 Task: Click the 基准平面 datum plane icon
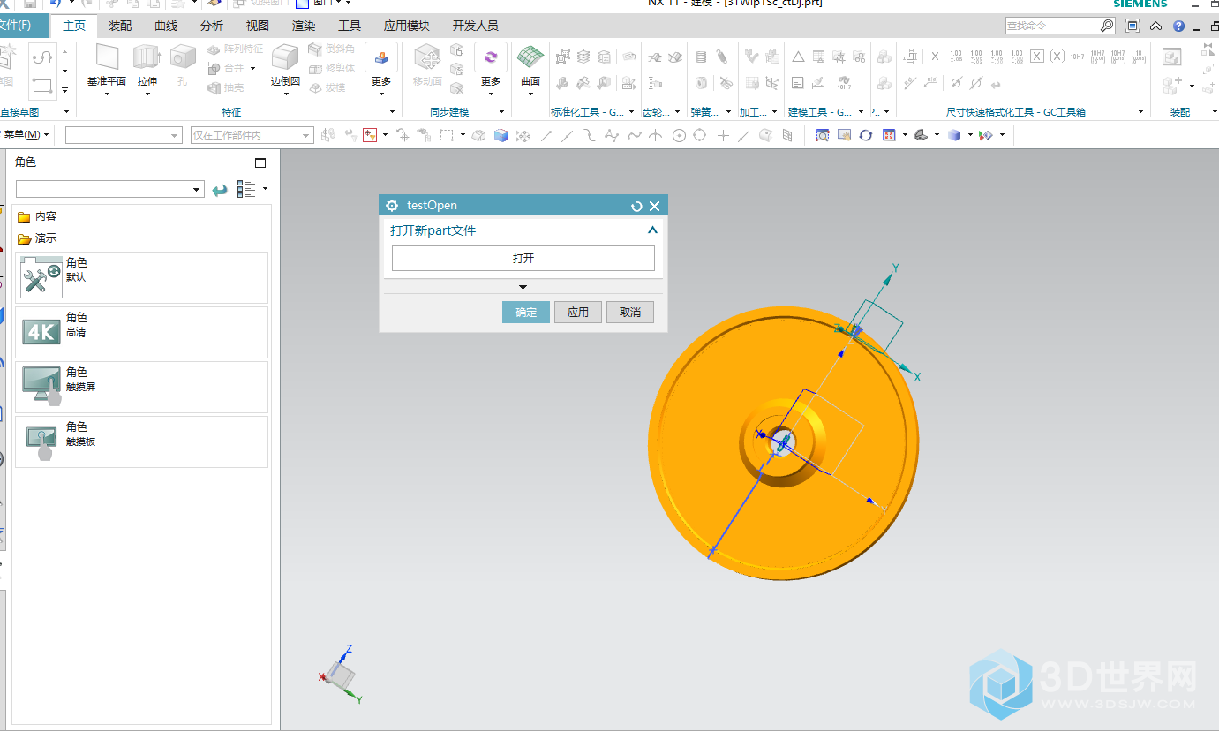[107, 57]
